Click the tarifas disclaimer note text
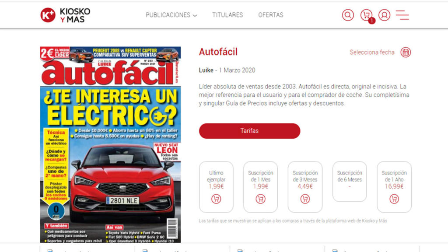 [293, 221]
